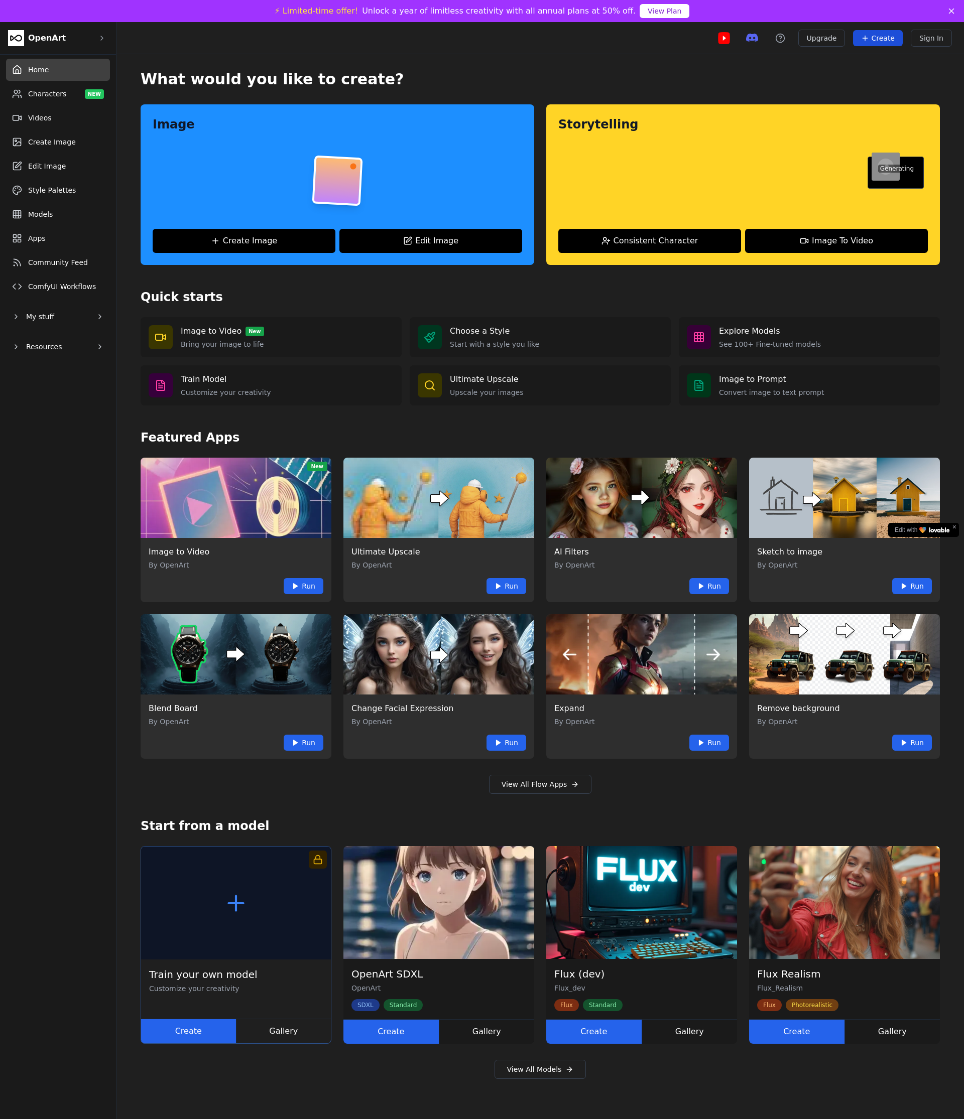
Task: Open the YouTube channel icon
Action: coord(724,38)
